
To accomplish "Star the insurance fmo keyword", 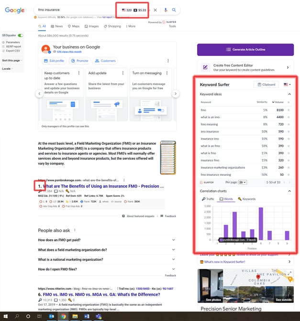I will 289,160.
